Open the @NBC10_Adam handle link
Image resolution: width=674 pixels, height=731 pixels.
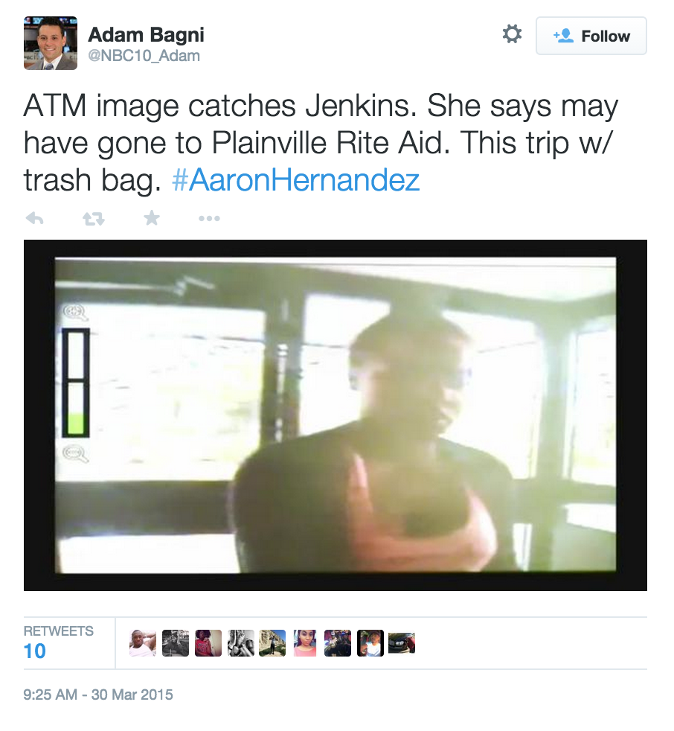pyautogui.click(x=144, y=56)
